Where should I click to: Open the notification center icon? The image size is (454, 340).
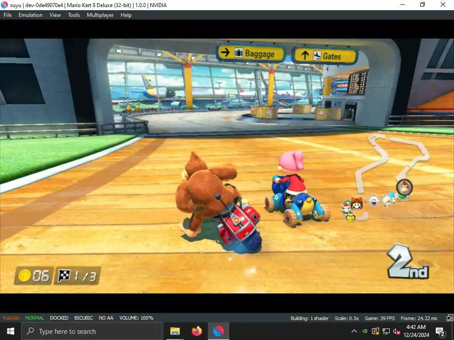click(x=440, y=332)
